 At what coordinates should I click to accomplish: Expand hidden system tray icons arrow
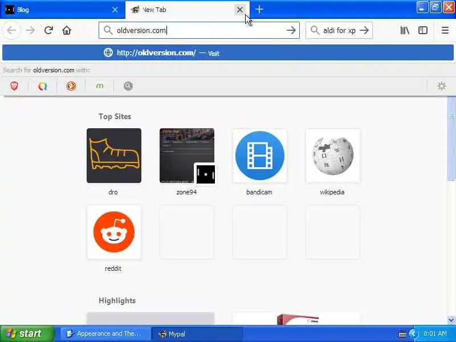coord(413,333)
